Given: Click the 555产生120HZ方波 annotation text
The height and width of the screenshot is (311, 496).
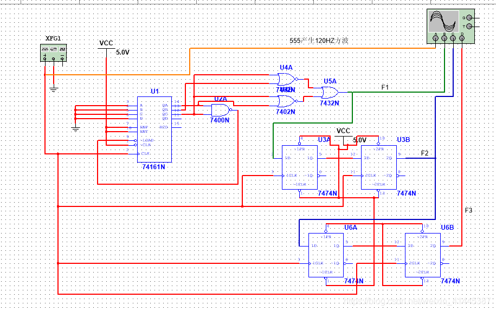Looking at the screenshot, I should pos(319,41).
